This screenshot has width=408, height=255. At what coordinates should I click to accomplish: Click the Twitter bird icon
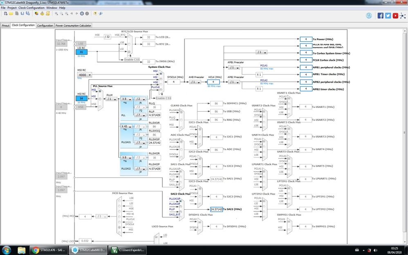388,16
